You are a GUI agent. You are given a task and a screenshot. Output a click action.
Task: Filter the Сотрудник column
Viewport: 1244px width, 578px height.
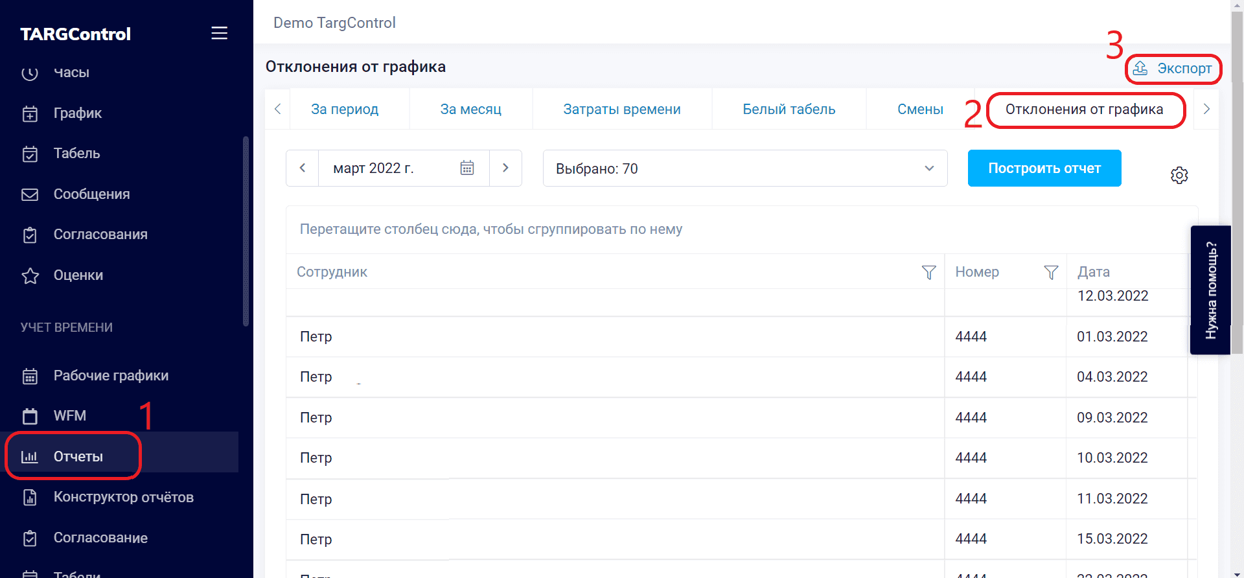coord(928,272)
